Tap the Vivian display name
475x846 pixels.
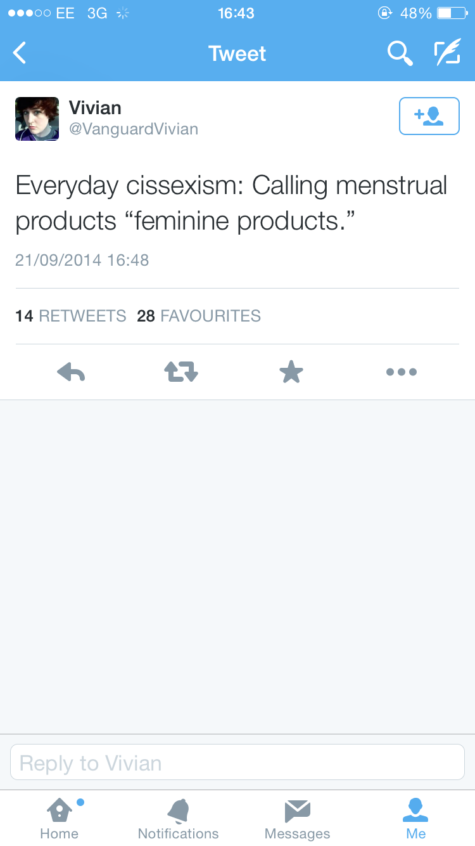(95, 108)
